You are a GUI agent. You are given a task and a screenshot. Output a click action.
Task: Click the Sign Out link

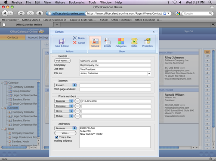(189, 31)
